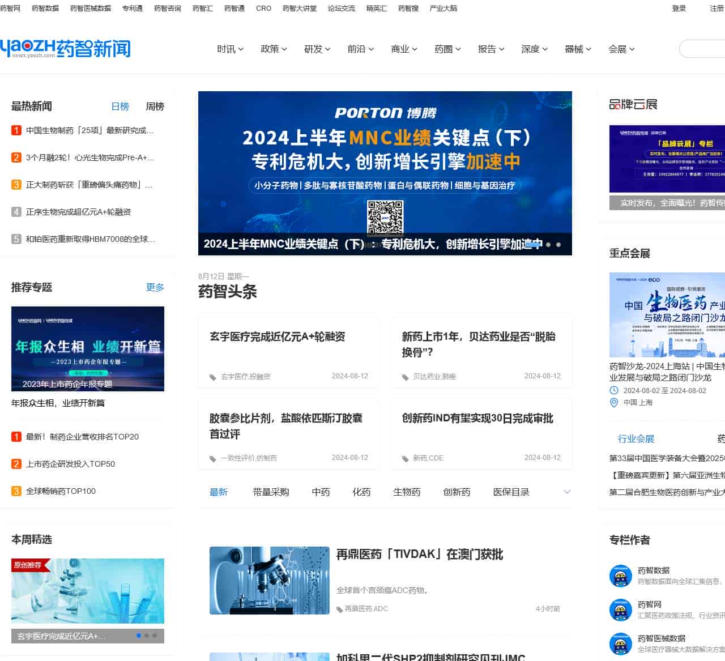Expand the 药圈 navigation menu
Image resolution: width=725 pixels, height=661 pixels.
click(x=447, y=49)
